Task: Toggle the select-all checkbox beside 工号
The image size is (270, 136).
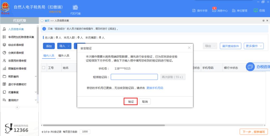Action: point(44,68)
